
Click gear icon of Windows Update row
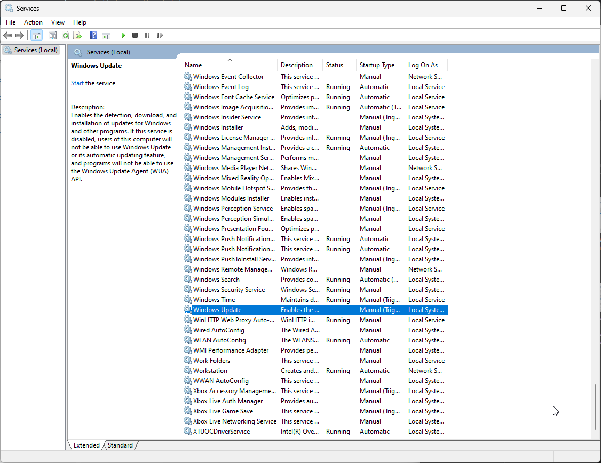coord(187,309)
